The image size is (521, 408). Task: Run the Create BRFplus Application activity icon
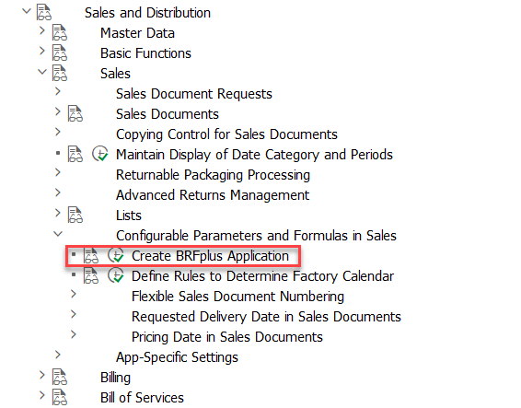click(x=116, y=256)
